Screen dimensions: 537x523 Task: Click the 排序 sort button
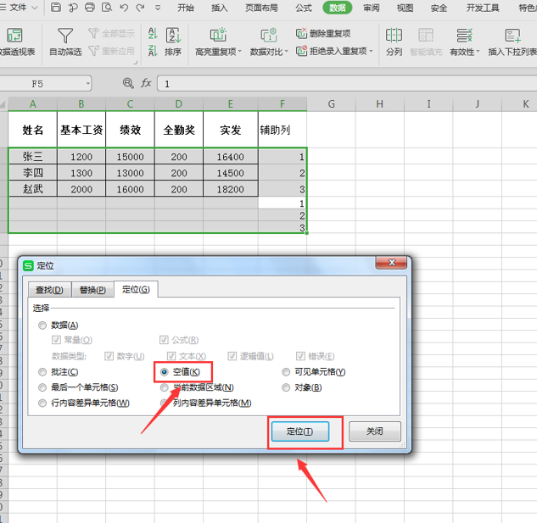coord(173,42)
